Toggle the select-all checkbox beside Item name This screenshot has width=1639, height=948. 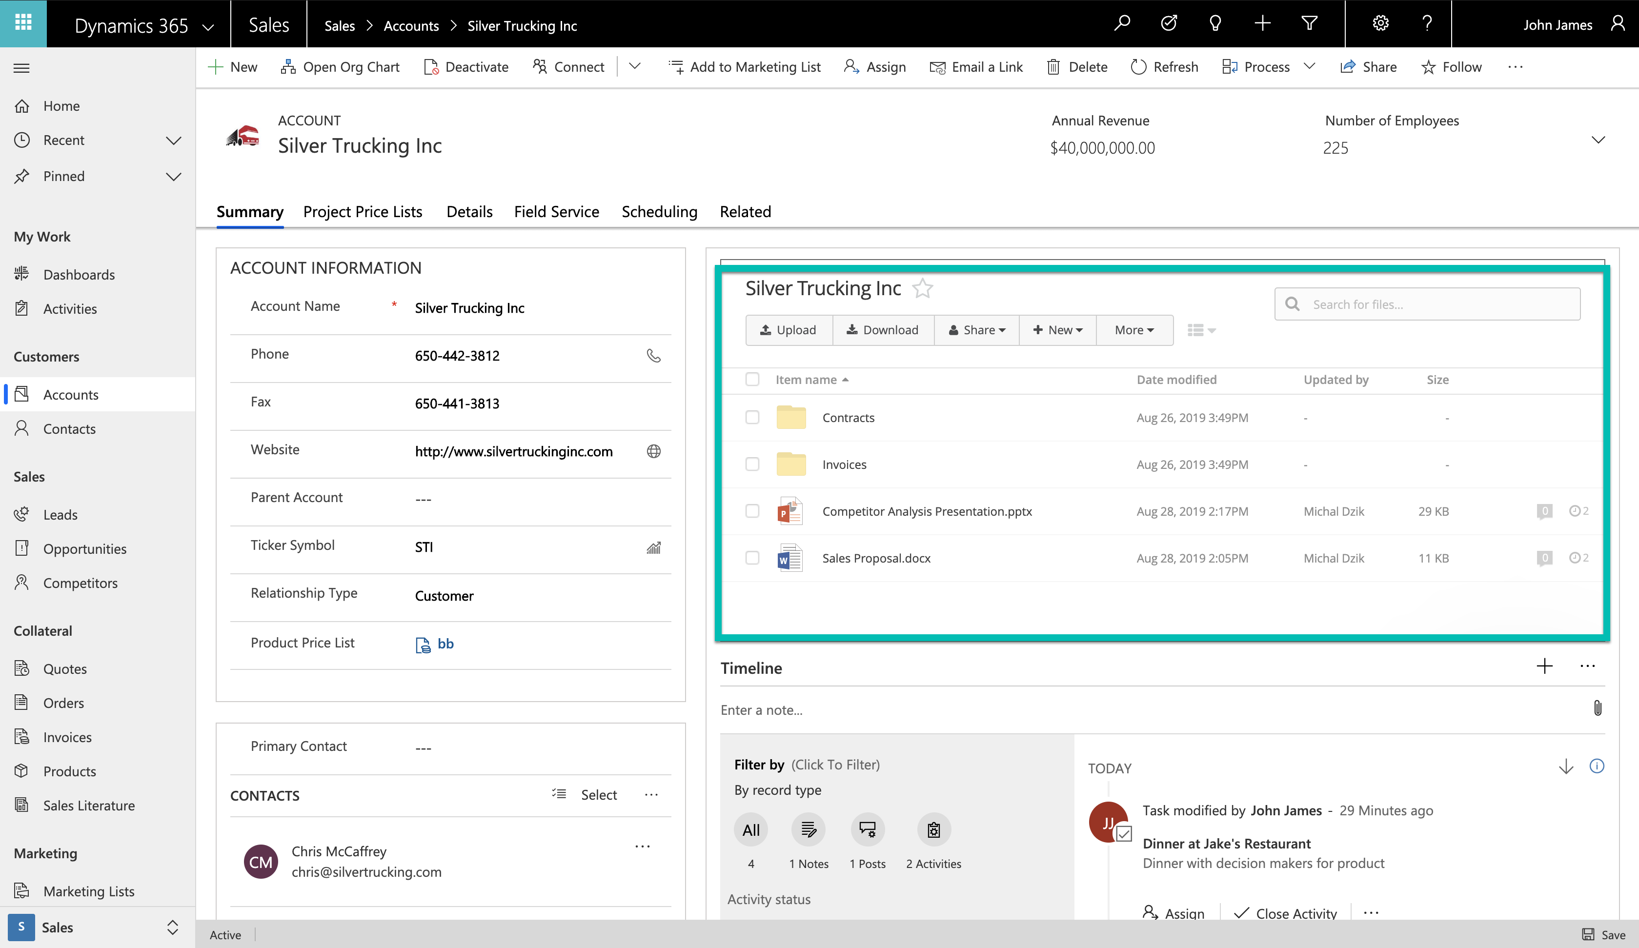tap(752, 379)
